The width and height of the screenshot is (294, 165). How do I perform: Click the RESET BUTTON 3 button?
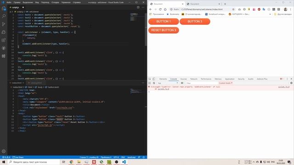164,30
